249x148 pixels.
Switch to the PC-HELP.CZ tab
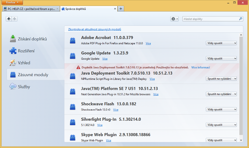point(29,9)
